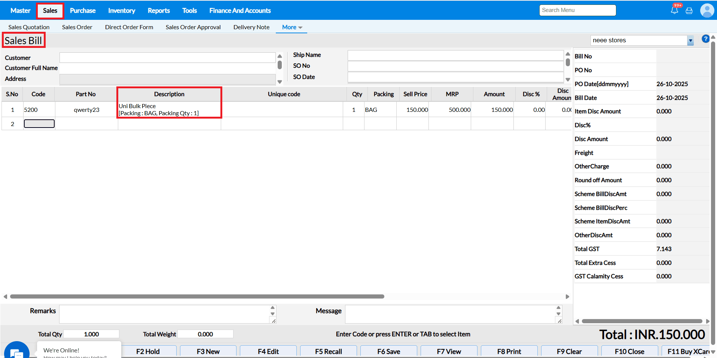The height and width of the screenshot is (358, 717).
Task: Click the F3 New button
Action: 208,351
